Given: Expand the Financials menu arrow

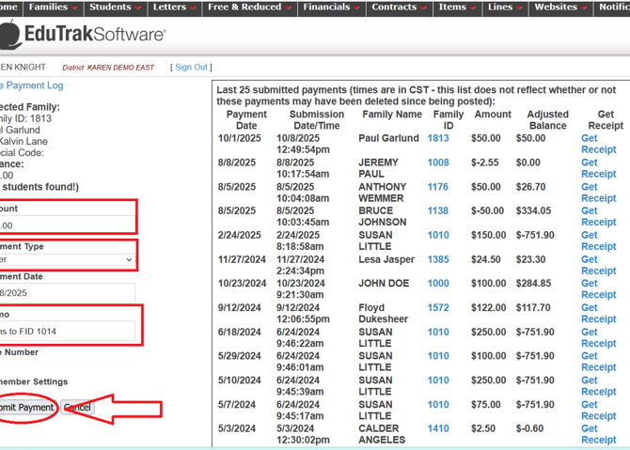Looking at the screenshot, I should [355, 8].
